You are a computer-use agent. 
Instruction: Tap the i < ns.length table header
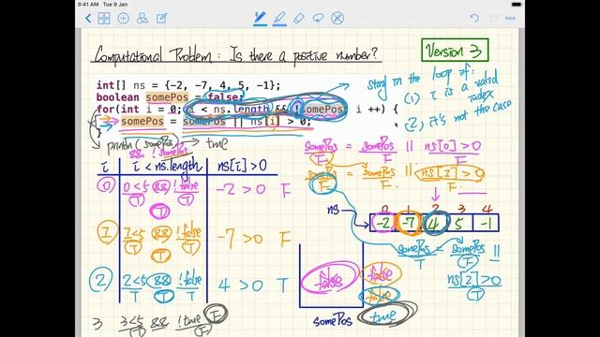(x=167, y=167)
